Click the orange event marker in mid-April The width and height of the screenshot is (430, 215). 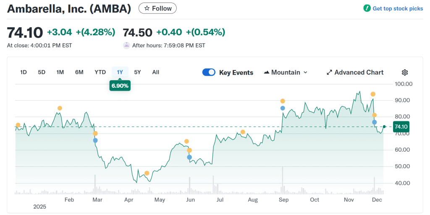coord(147,173)
